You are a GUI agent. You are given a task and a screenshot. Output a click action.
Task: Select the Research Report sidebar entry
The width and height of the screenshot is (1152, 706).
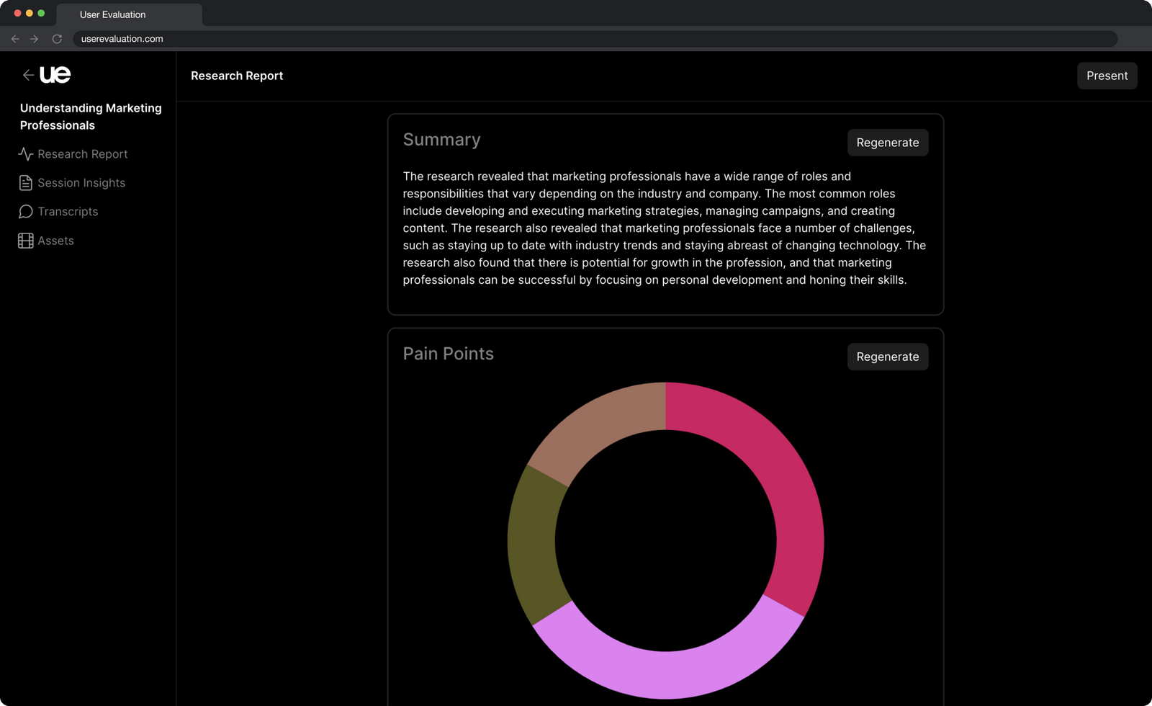pos(82,153)
